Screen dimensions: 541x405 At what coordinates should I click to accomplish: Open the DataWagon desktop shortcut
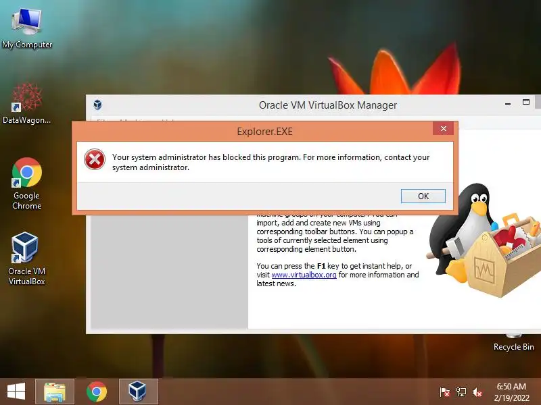[26, 103]
